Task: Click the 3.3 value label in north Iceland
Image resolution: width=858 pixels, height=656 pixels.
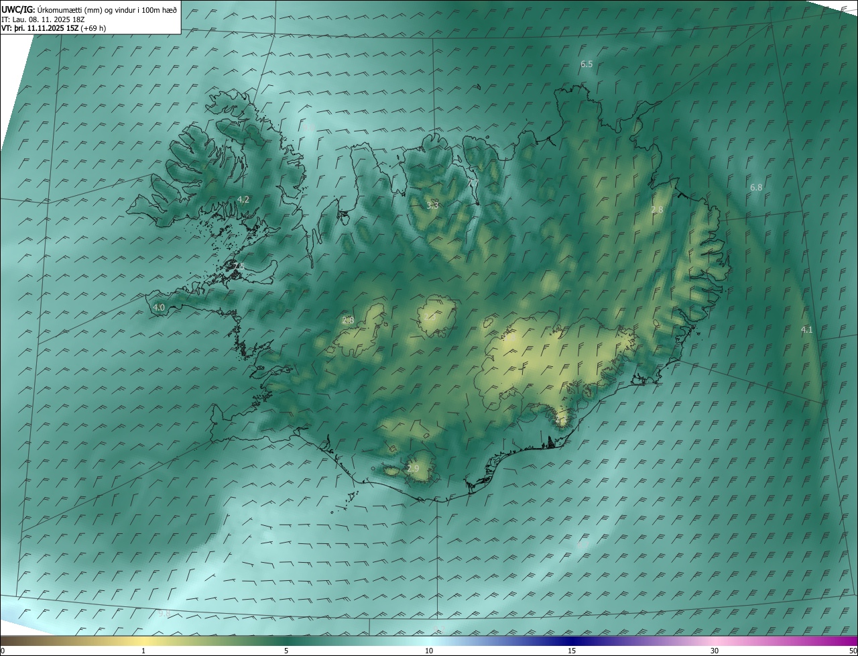Action: 432,205
